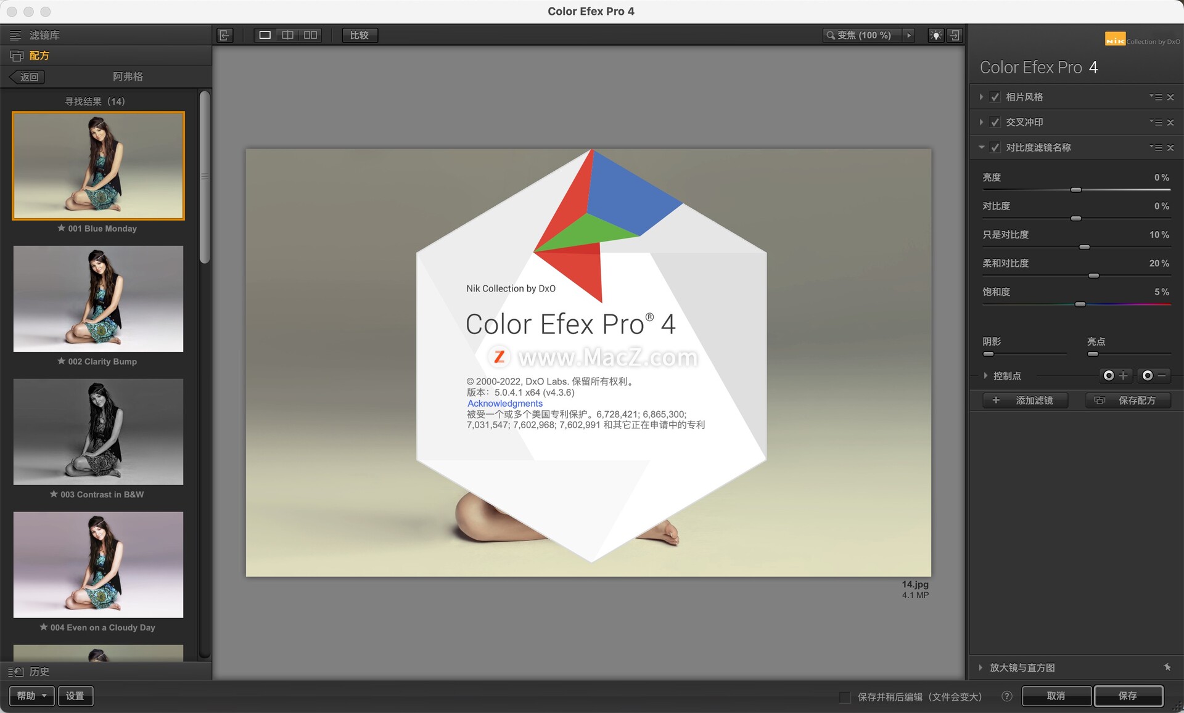Hide the right panel toggle icon

955,35
